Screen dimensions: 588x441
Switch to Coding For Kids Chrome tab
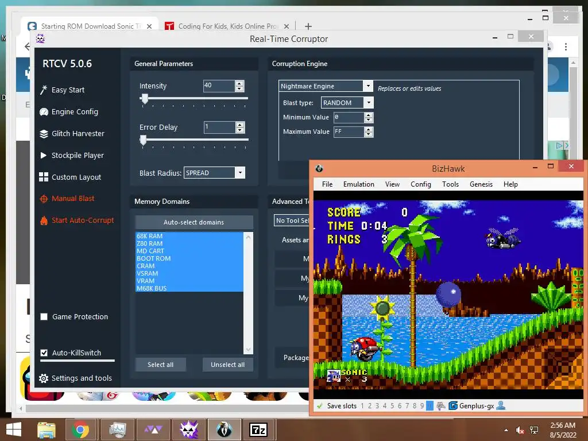tap(227, 26)
